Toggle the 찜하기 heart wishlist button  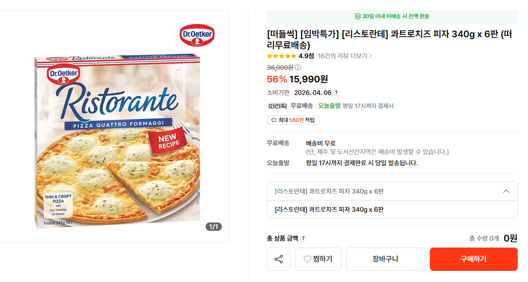318,259
